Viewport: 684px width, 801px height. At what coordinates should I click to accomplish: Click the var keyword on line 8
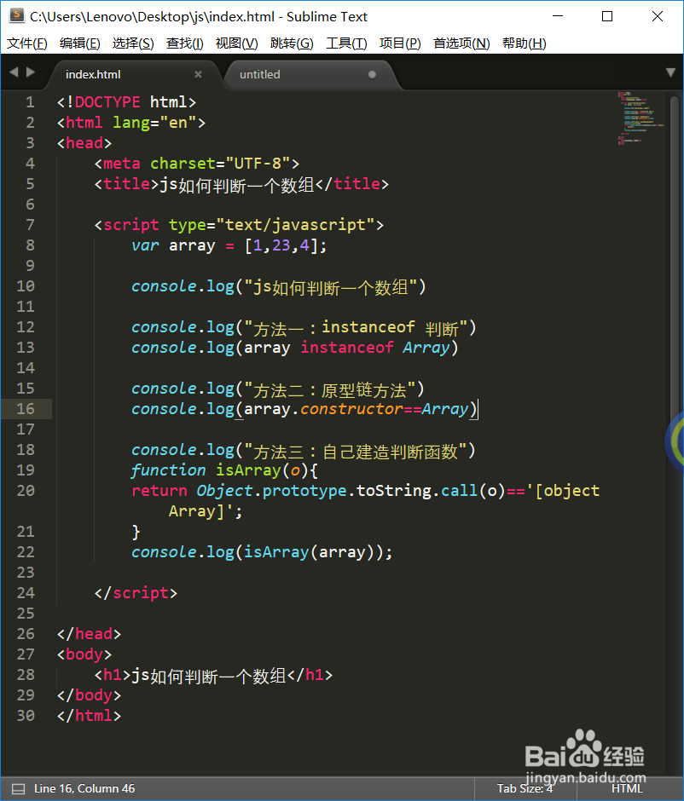(x=145, y=245)
